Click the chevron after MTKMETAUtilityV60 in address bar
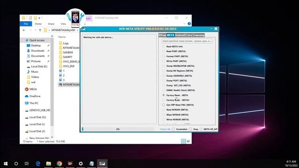This screenshot has width=299, height=168. click(x=78, y=30)
